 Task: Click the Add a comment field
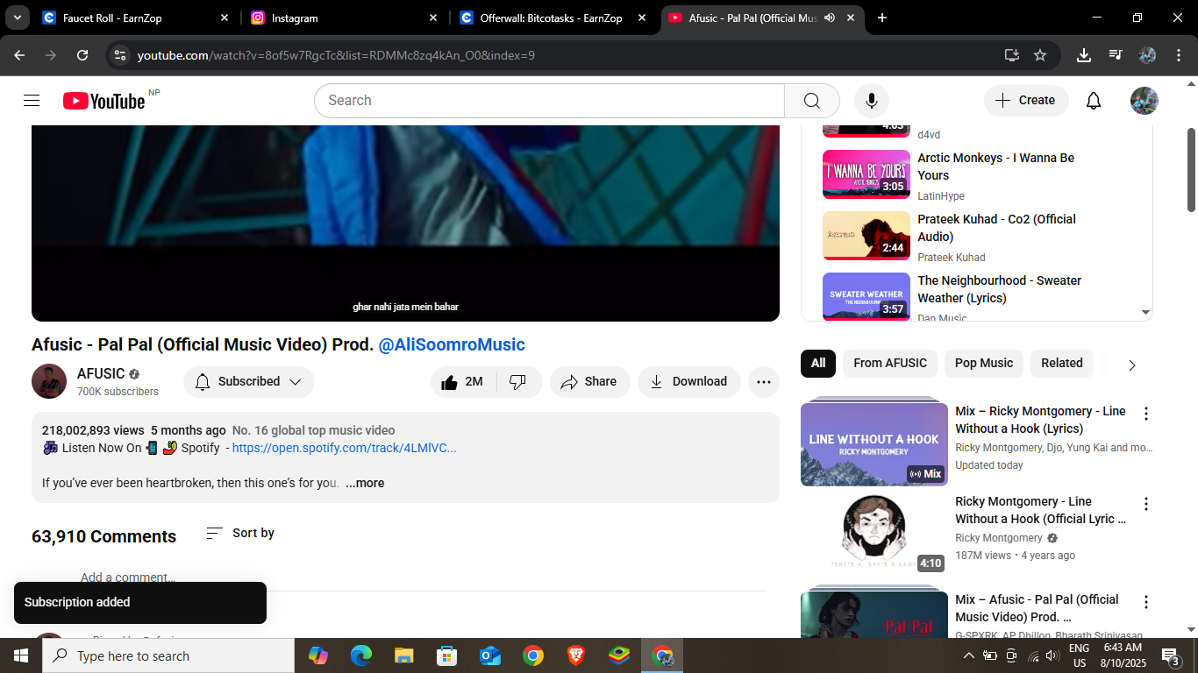click(x=128, y=577)
